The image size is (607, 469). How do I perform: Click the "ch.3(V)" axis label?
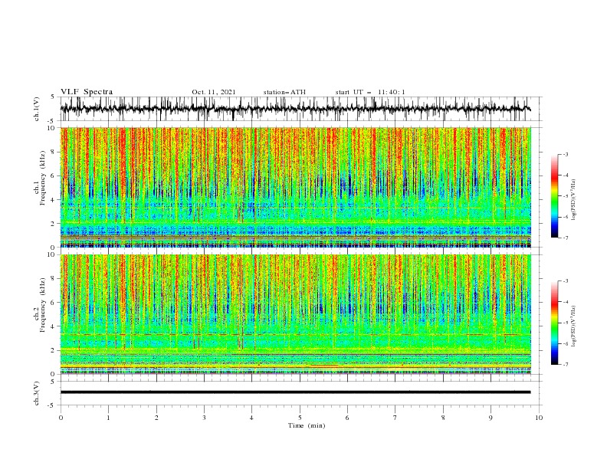click(37, 393)
